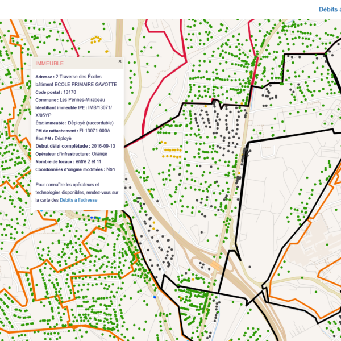341x341 pixels.
Task: Click the postal code 13170
Action: pos(70,92)
